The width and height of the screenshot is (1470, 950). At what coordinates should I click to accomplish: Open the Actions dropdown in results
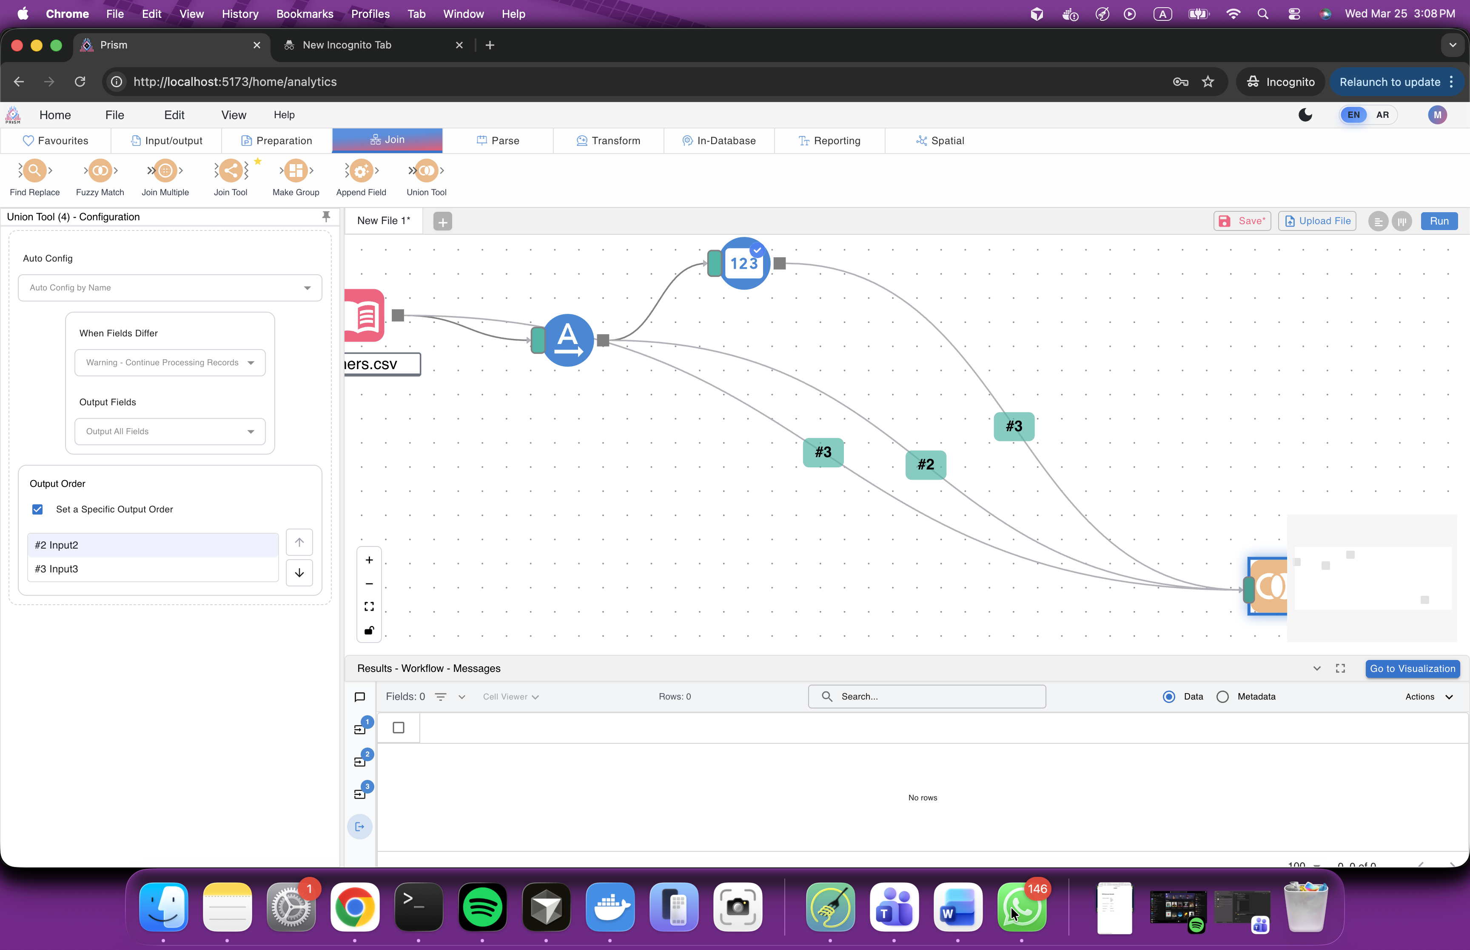[1428, 697]
